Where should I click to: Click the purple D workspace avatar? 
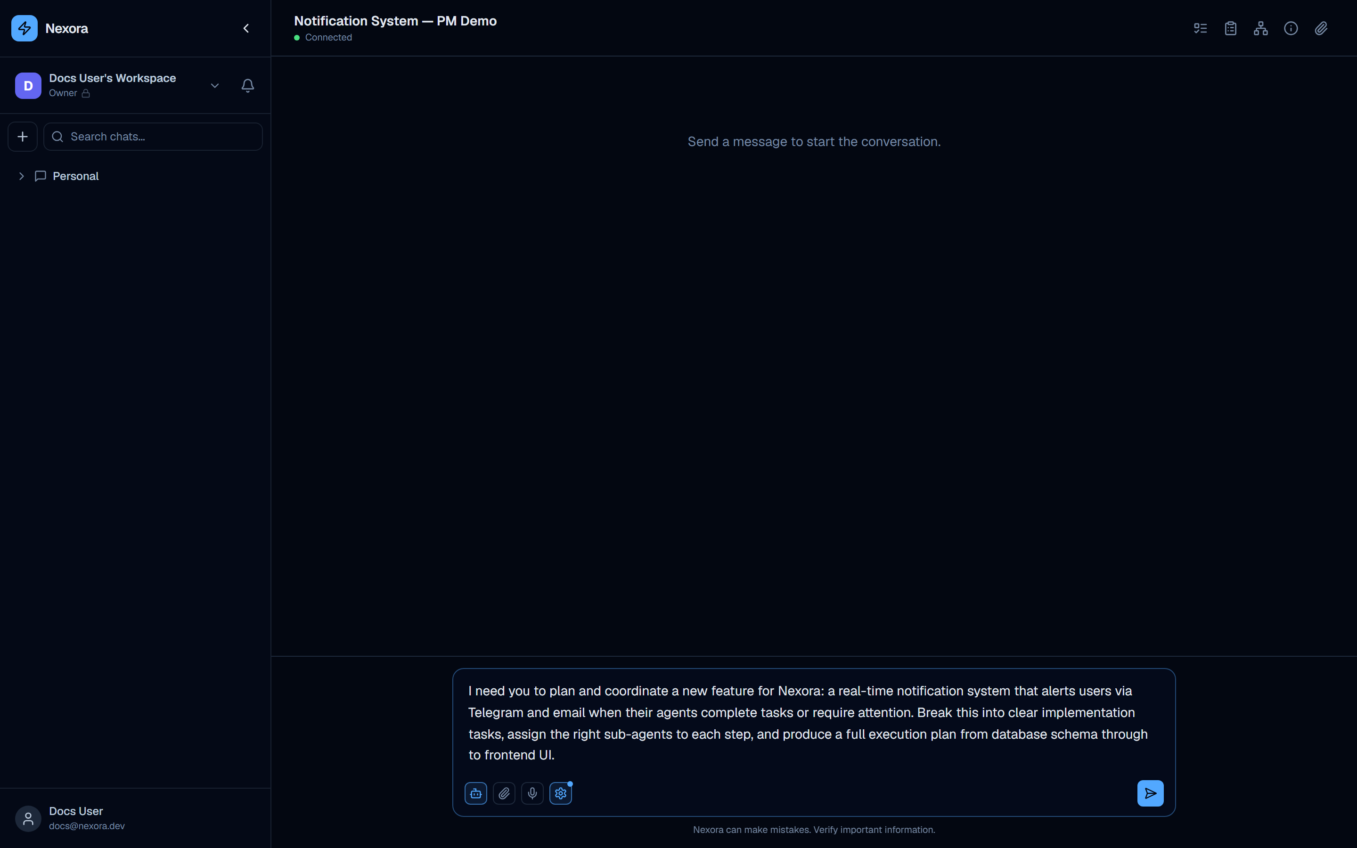[x=28, y=85]
